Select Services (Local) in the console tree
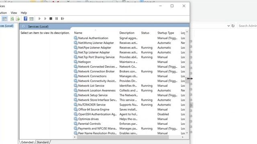 point(6,26)
